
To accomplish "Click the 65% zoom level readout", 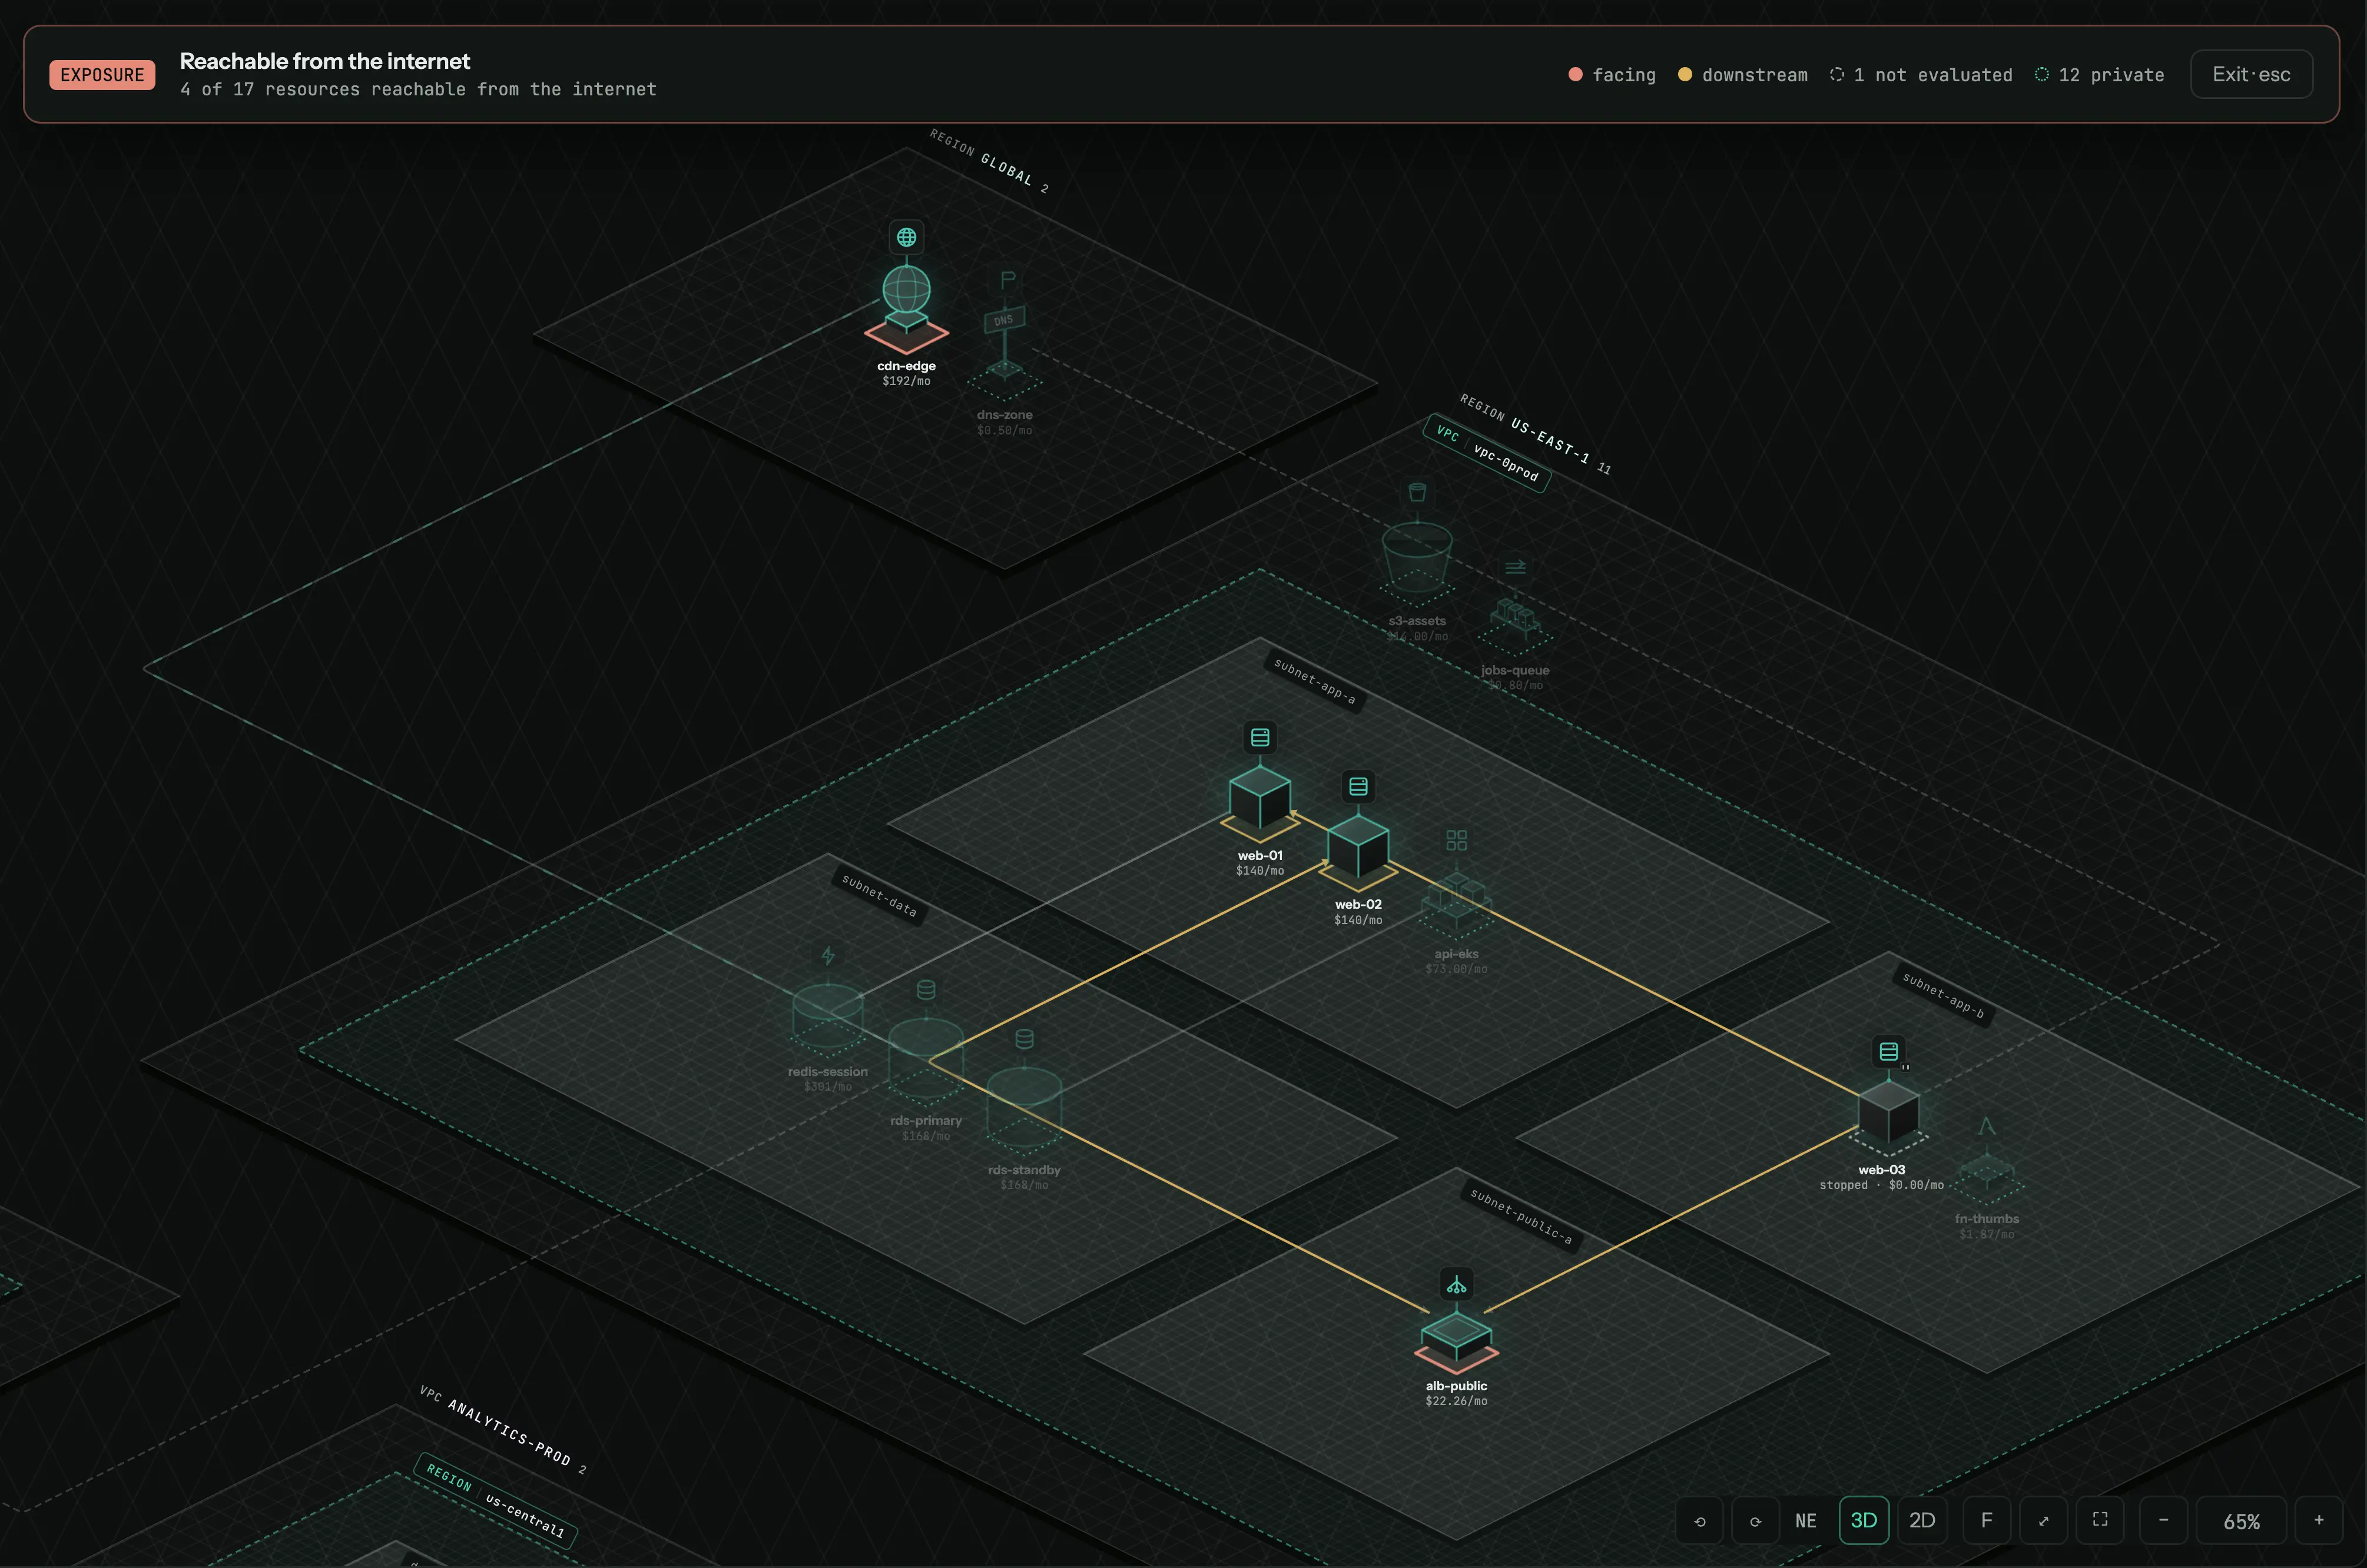I will pos(2241,1521).
